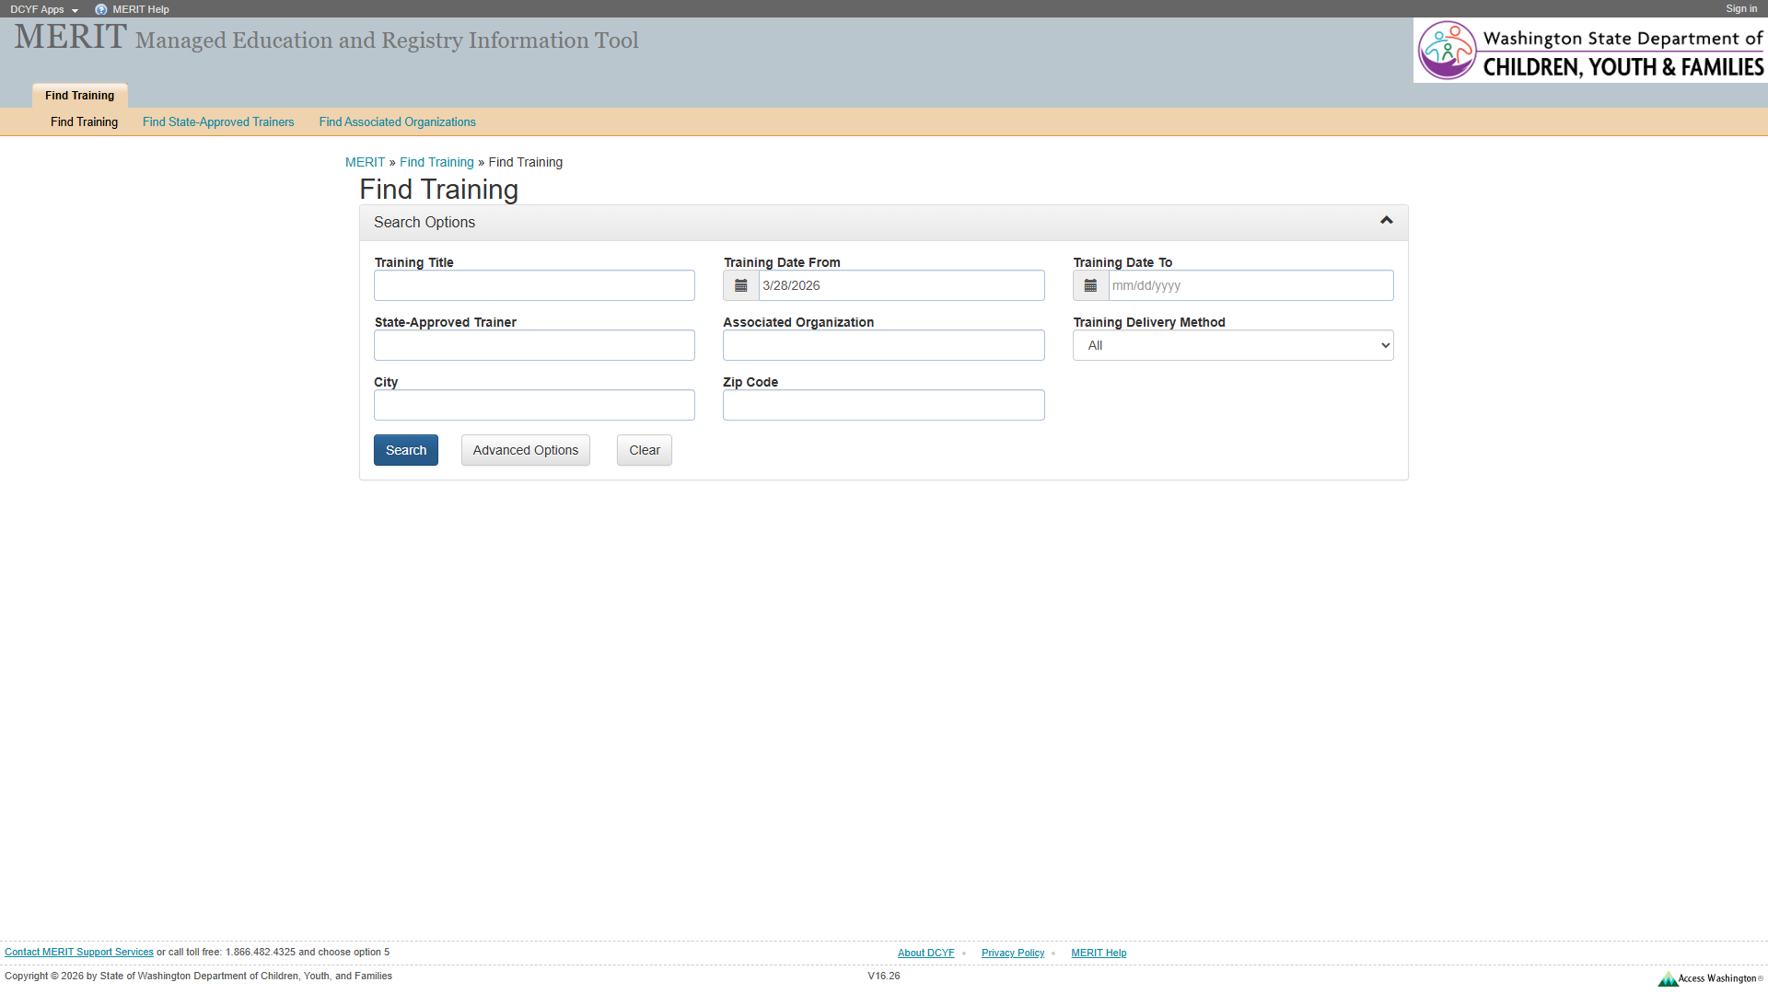The height and width of the screenshot is (994, 1768).
Task: Clear the search form
Action: click(644, 450)
